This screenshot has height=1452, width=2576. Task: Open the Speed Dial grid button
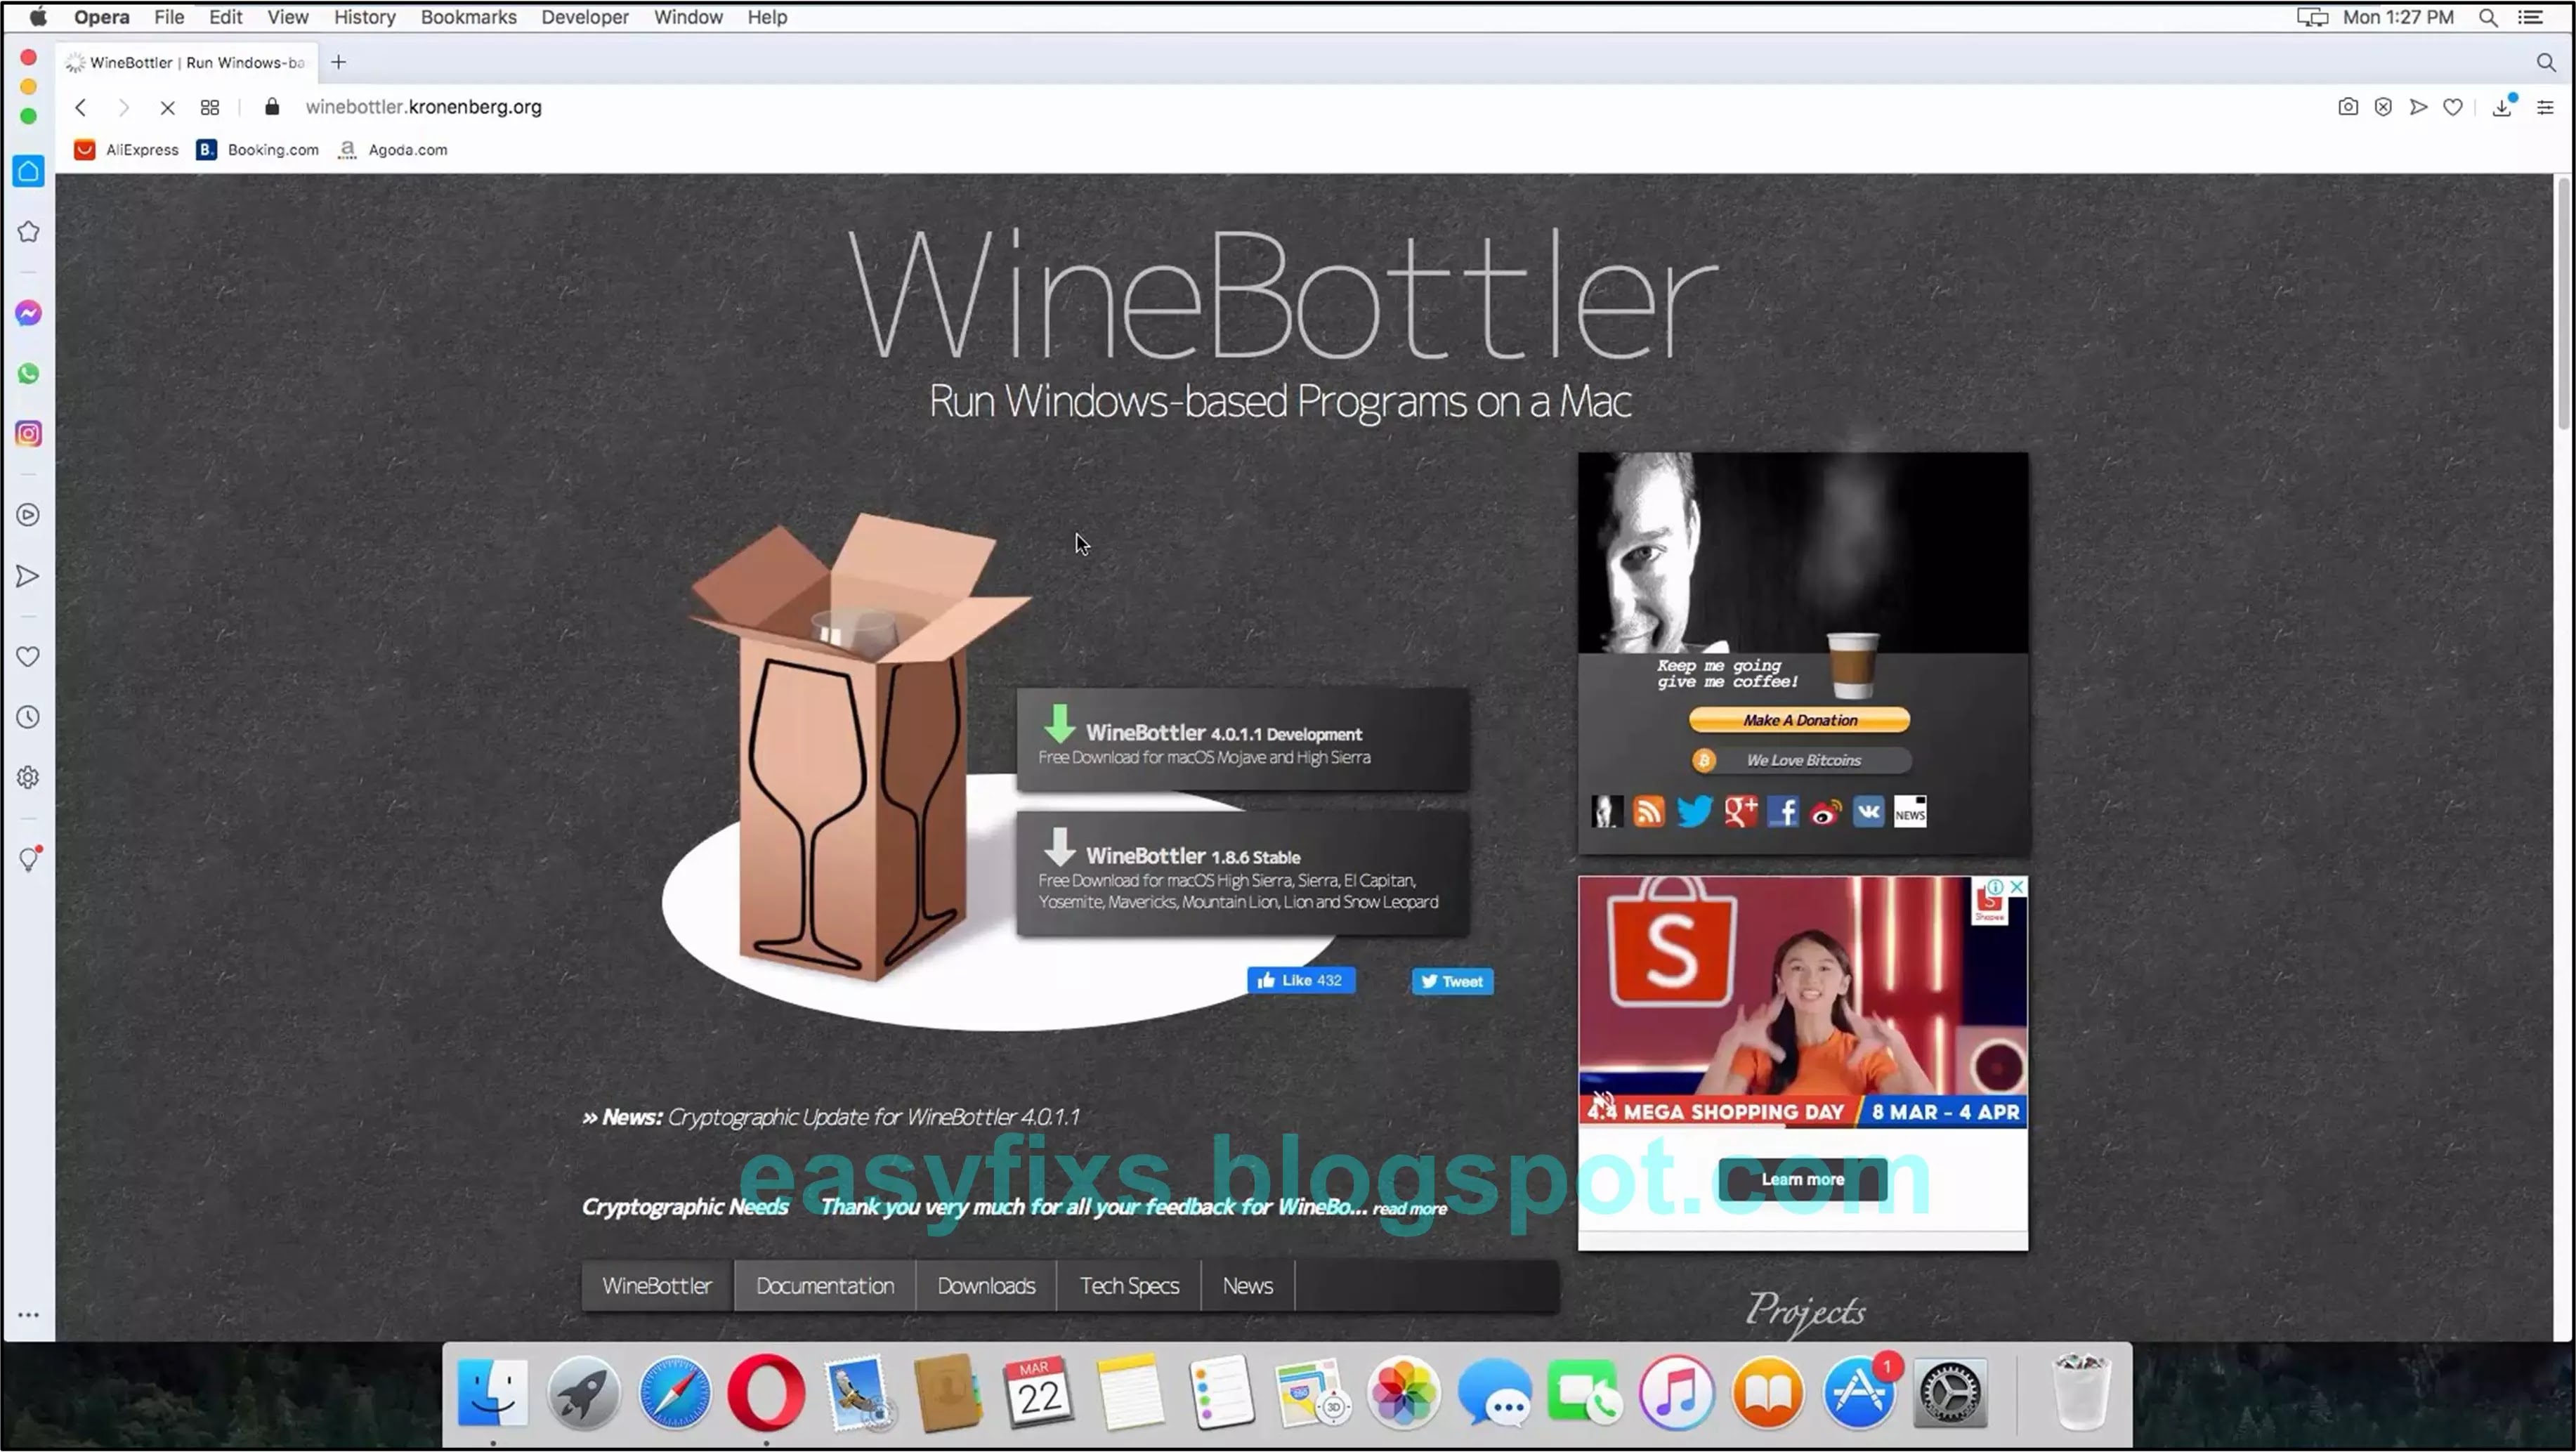[210, 107]
